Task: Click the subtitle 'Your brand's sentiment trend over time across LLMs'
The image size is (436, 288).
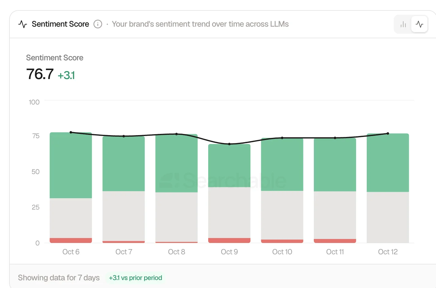Action: [x=200, y=24]
